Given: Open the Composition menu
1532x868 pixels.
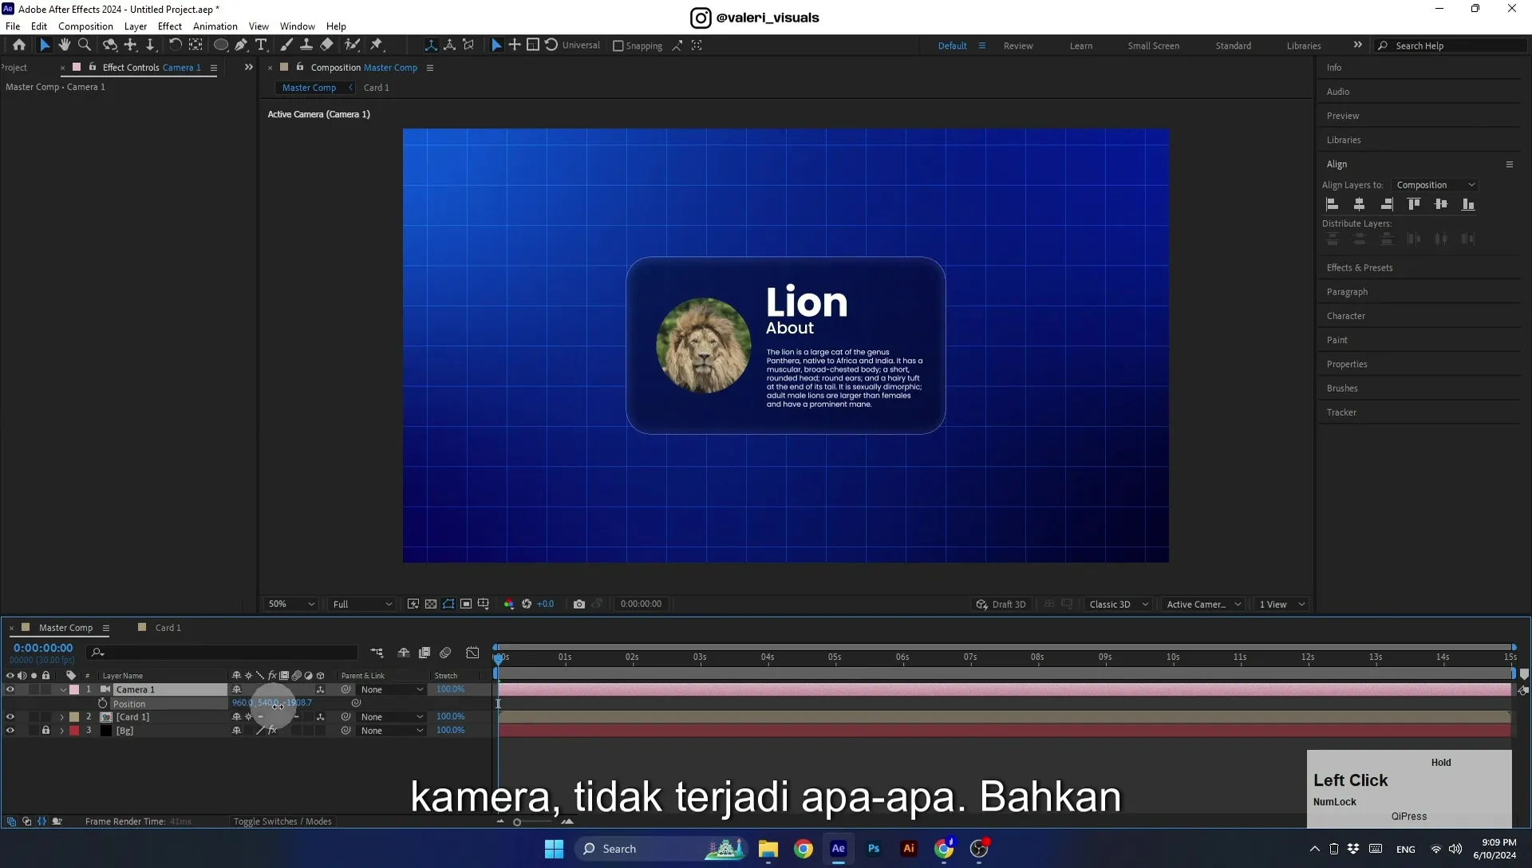Looking at the screenshot, I should click(x=85, y=26).
